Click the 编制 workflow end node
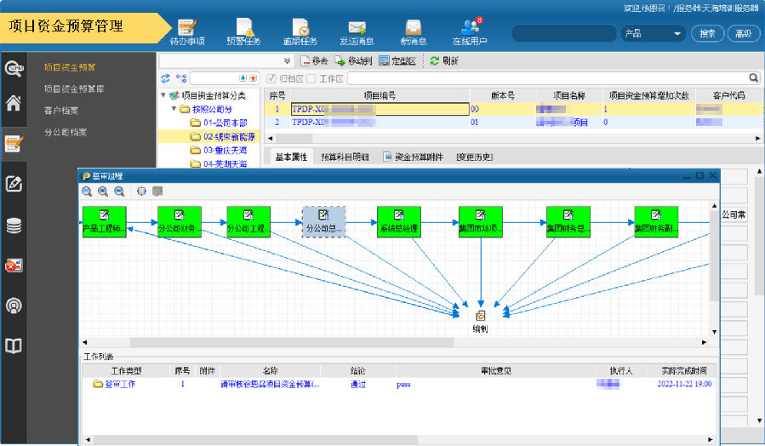This screenshot has width=765, height=446. [480, 316]
